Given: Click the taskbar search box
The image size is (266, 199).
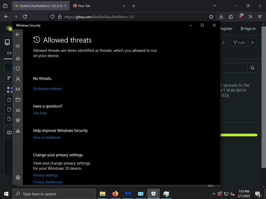Looking at the screenshot, I should (x=54, y=194).
